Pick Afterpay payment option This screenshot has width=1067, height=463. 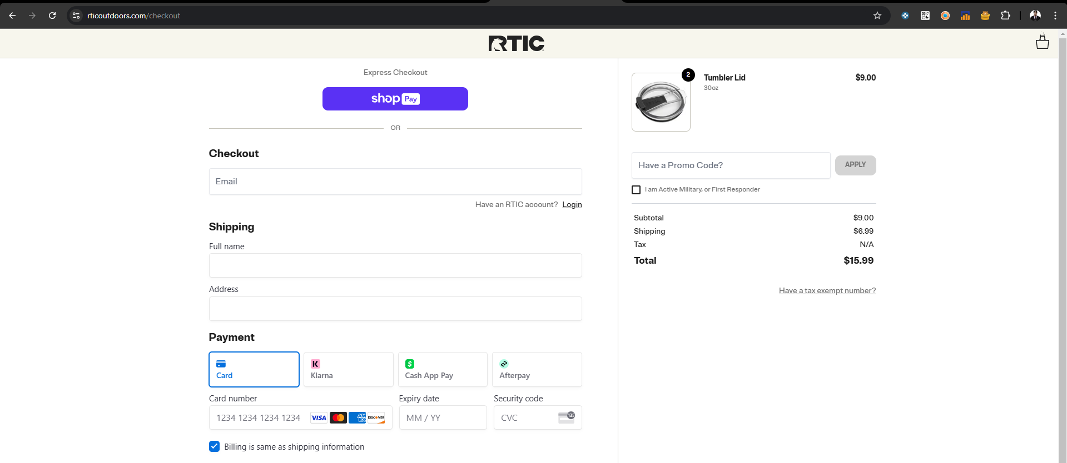coord(537,369)
